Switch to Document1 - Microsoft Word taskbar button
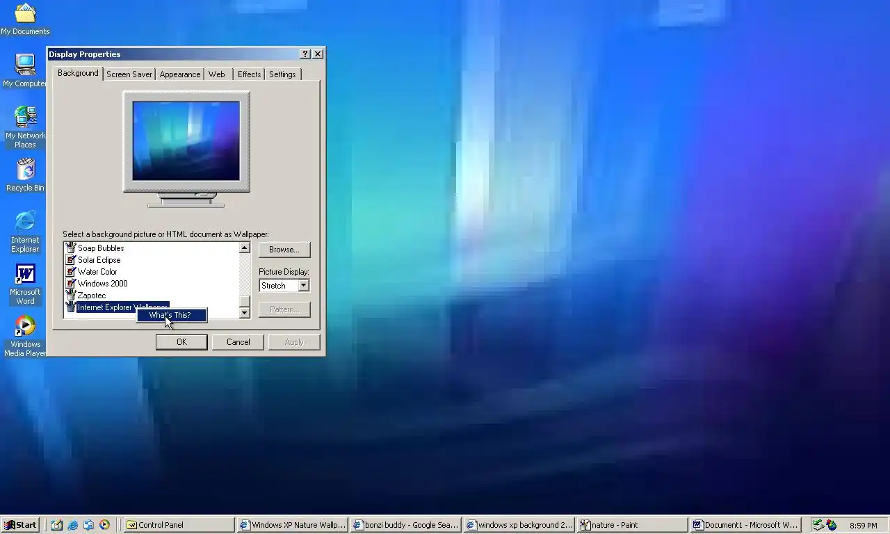890x534 pixels. pos(746,525)
